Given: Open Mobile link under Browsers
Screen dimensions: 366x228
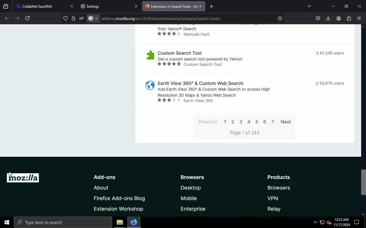Looking at the screenshot, I should [189, 198].
